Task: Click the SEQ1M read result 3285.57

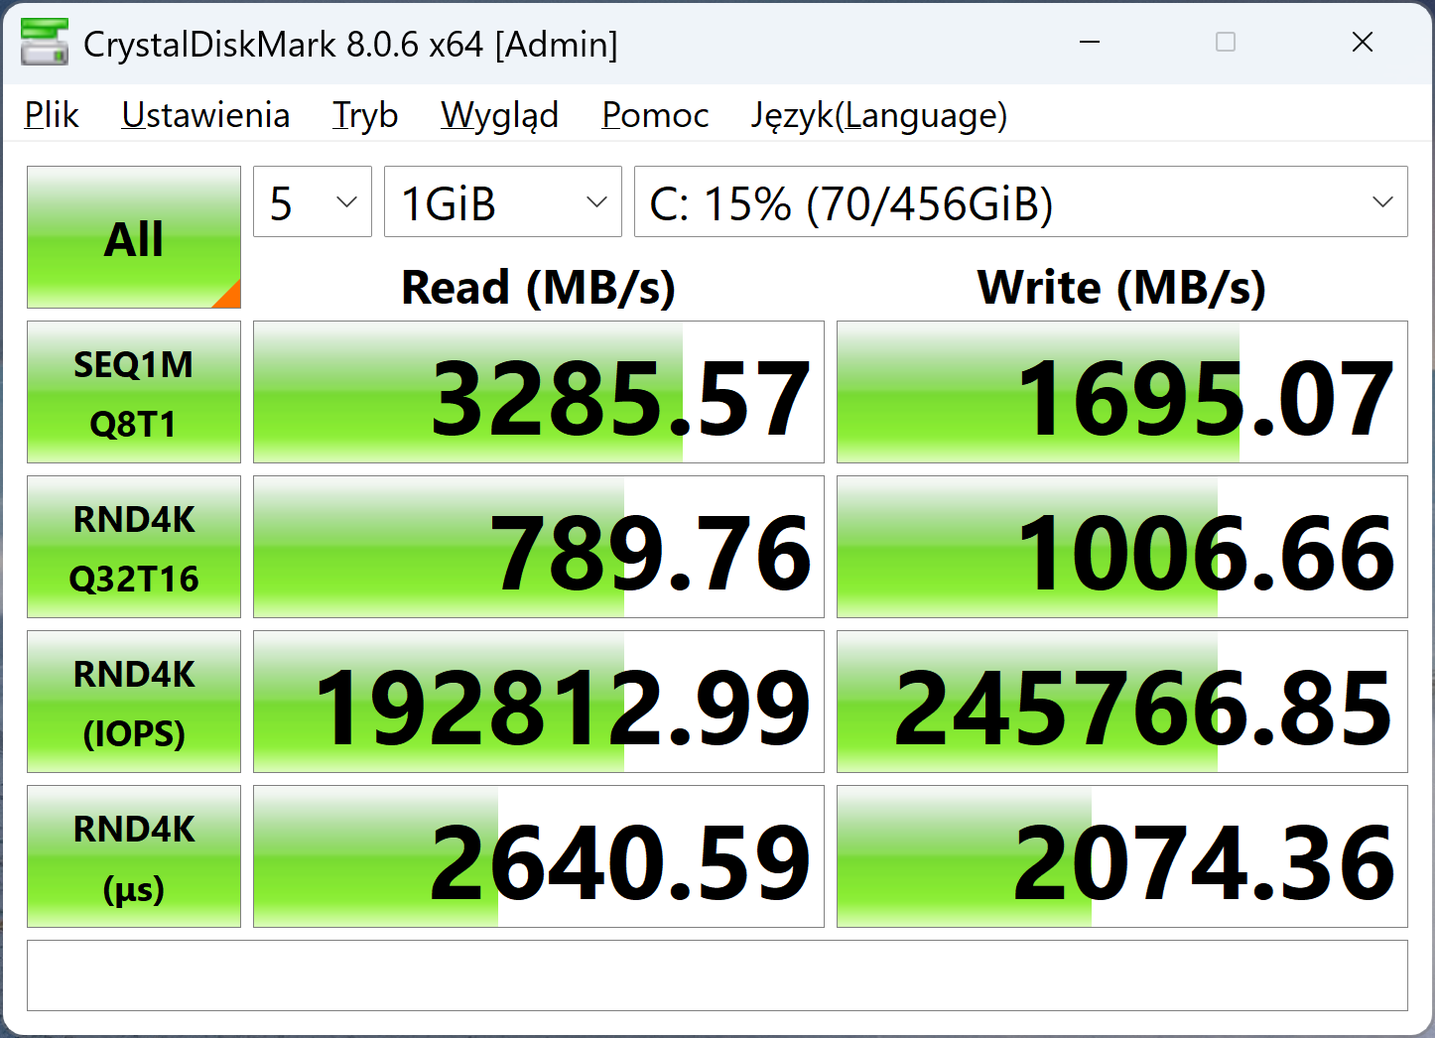Action: pyautogui.click(x=539, y=393)
